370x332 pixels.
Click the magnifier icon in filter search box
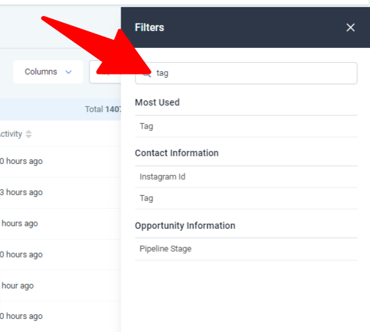pos(147,74)
